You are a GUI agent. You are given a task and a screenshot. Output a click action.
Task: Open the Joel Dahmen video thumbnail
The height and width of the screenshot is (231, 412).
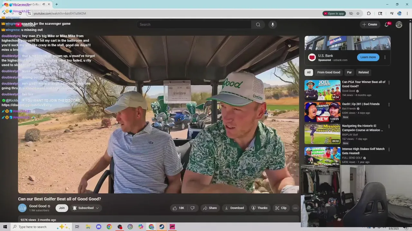tap(322, 90)
